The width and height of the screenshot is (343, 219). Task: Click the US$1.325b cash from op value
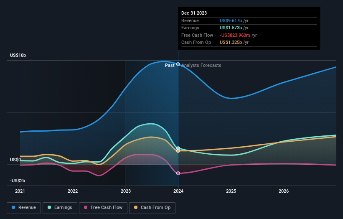pos(231,43)
